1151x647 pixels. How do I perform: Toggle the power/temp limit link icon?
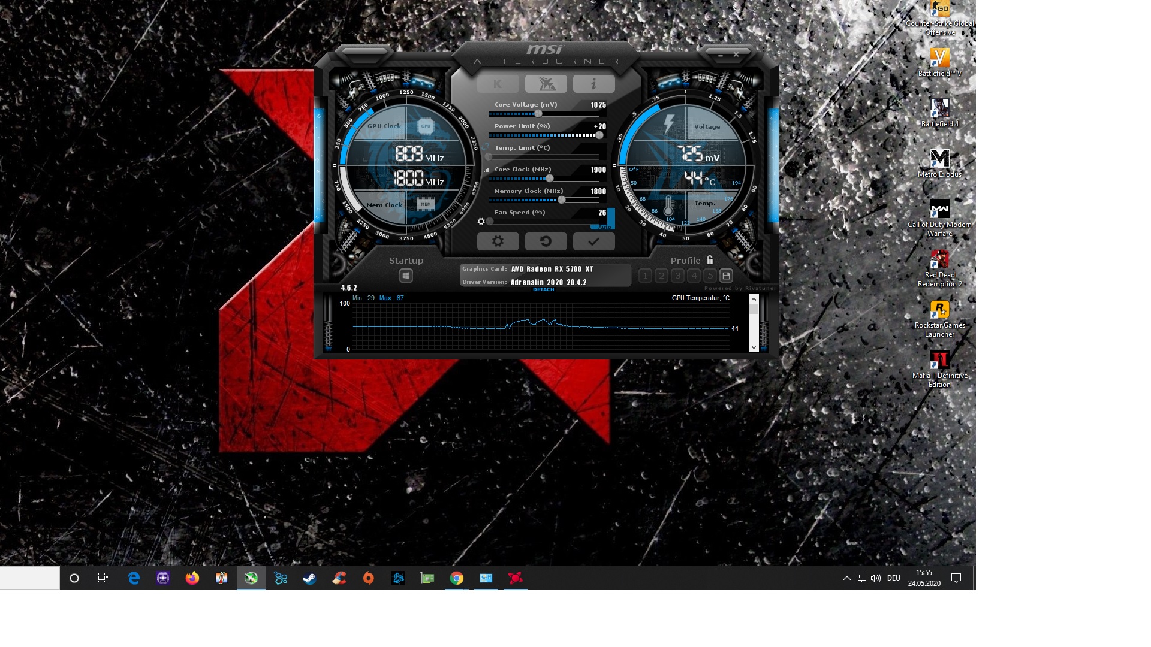tap(485, 147)
